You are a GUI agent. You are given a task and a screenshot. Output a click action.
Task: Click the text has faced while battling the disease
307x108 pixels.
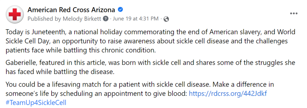(60, 72)
